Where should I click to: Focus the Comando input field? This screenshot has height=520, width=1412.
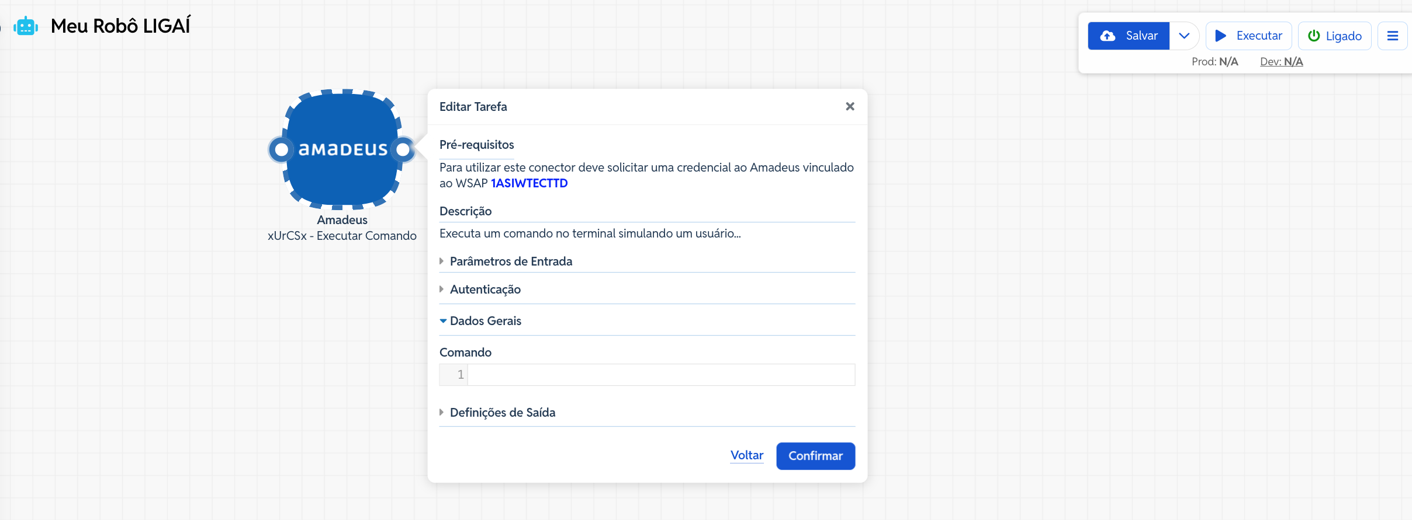pyautogui.click(x=661, y=375)
